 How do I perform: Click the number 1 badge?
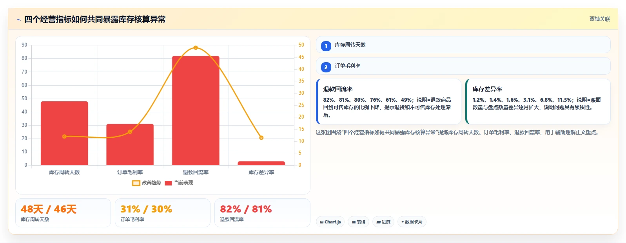pyautogui.click(x=326, y=46)
